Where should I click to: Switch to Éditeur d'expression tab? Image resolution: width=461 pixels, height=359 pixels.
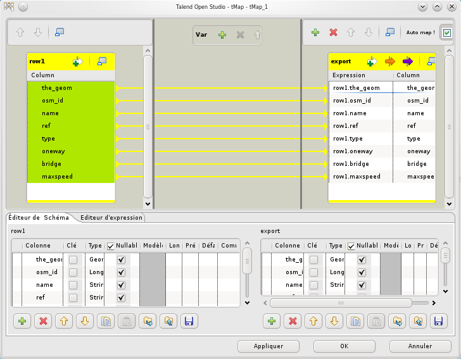click(111, 218)
